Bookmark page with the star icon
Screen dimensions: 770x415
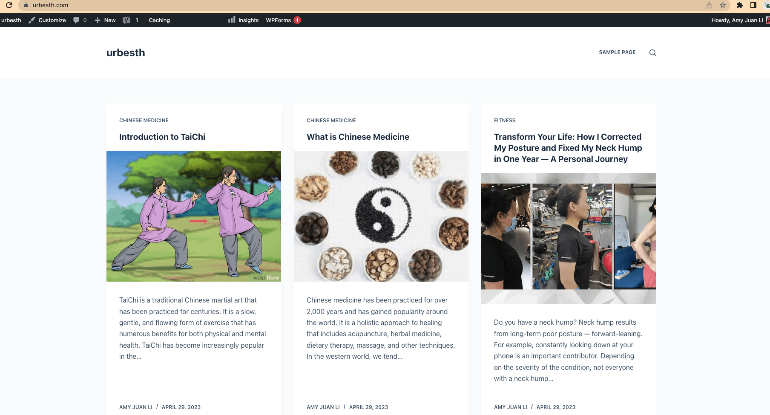[x=723, y=5]
